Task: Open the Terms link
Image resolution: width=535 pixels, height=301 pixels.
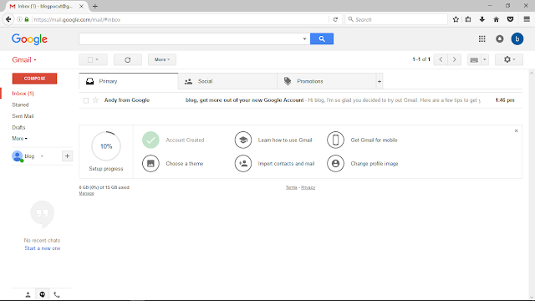Action: tap(292, 187)
